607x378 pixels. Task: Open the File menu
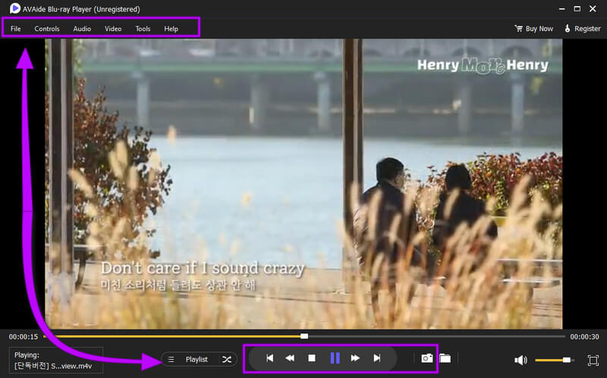pos(15,29)
